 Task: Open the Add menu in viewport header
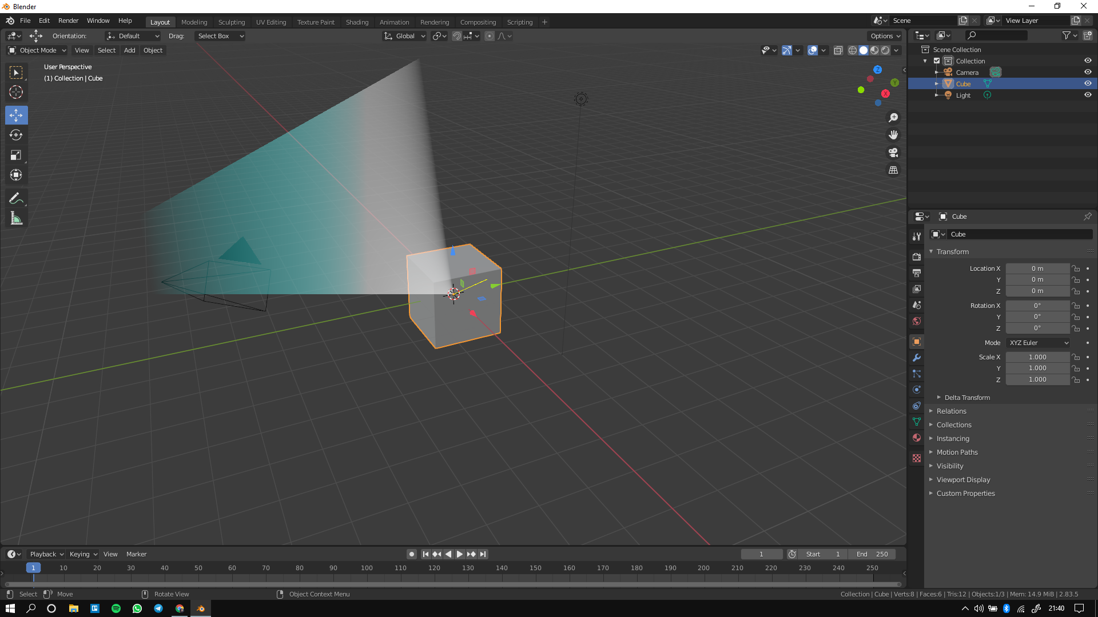[x=130, y=50]
